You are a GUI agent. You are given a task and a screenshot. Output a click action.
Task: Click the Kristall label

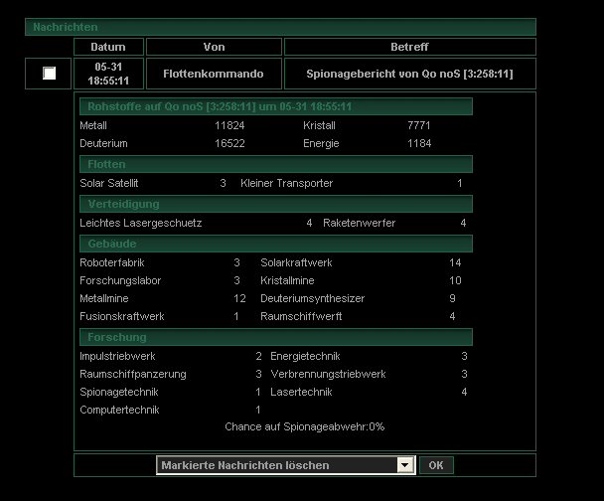coord(319,125)
